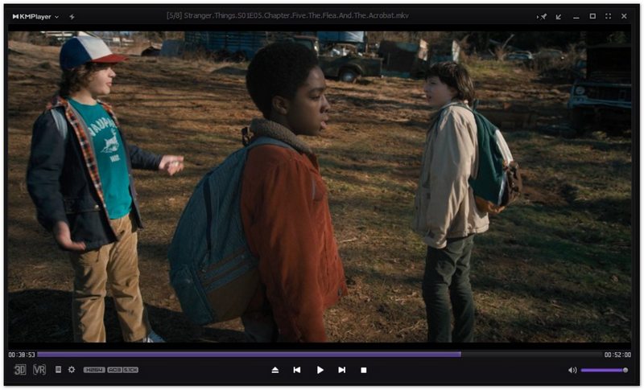
Task: Click the eject/open file button
Action: click(275, 371)
